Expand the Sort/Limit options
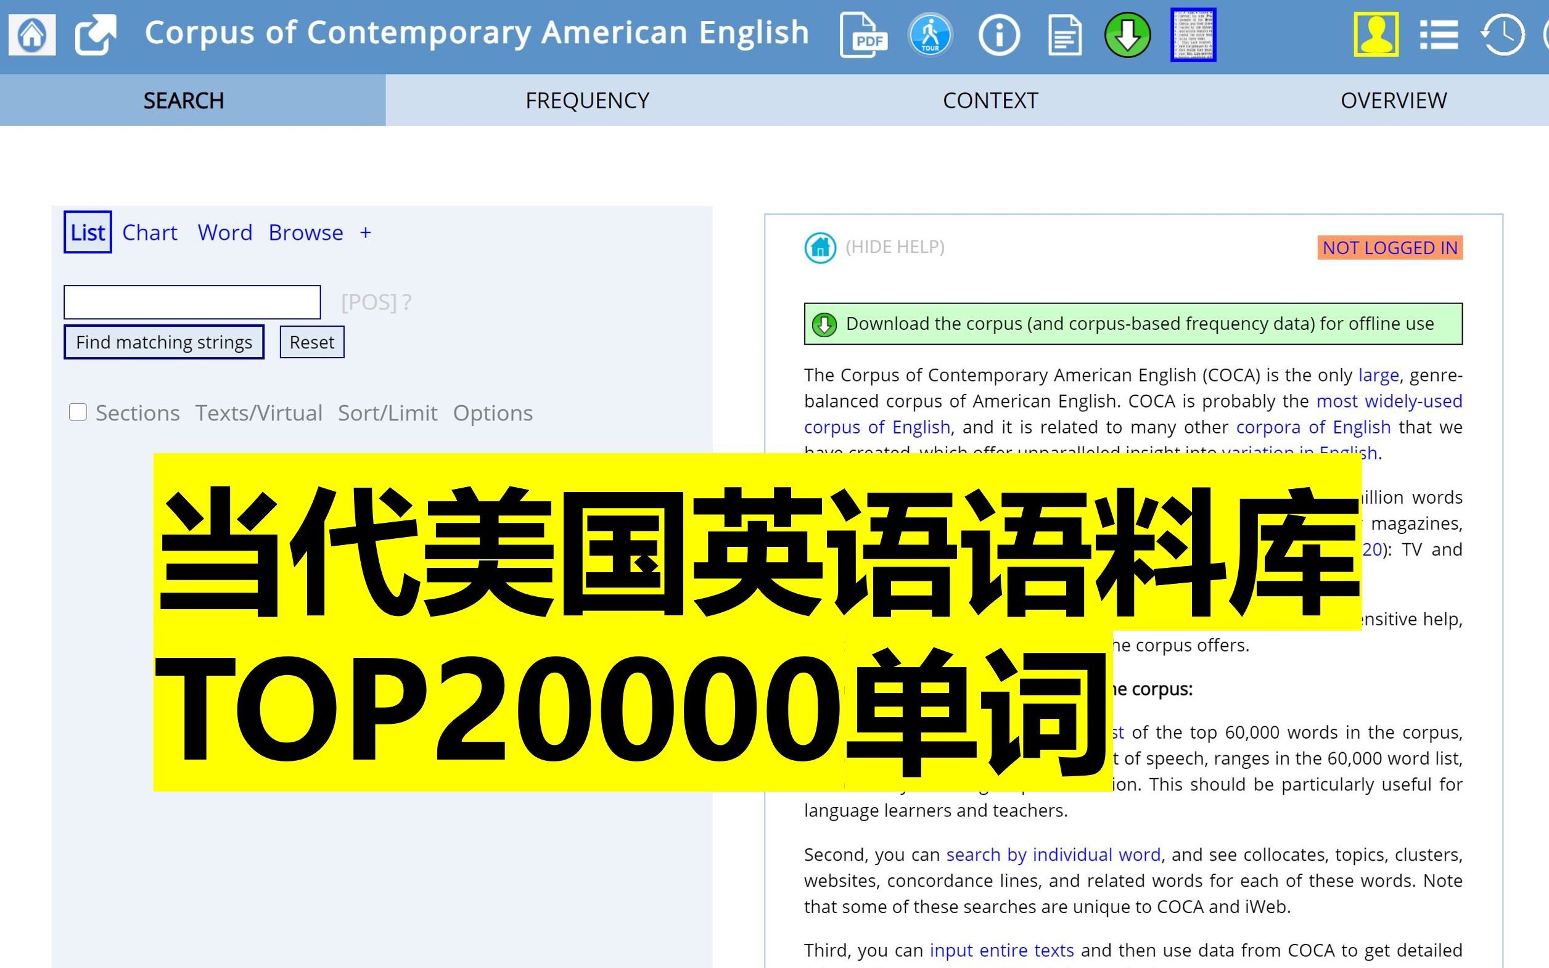Image resolution: width=1549 pixels, height=968 pixels. pos(387,413)
